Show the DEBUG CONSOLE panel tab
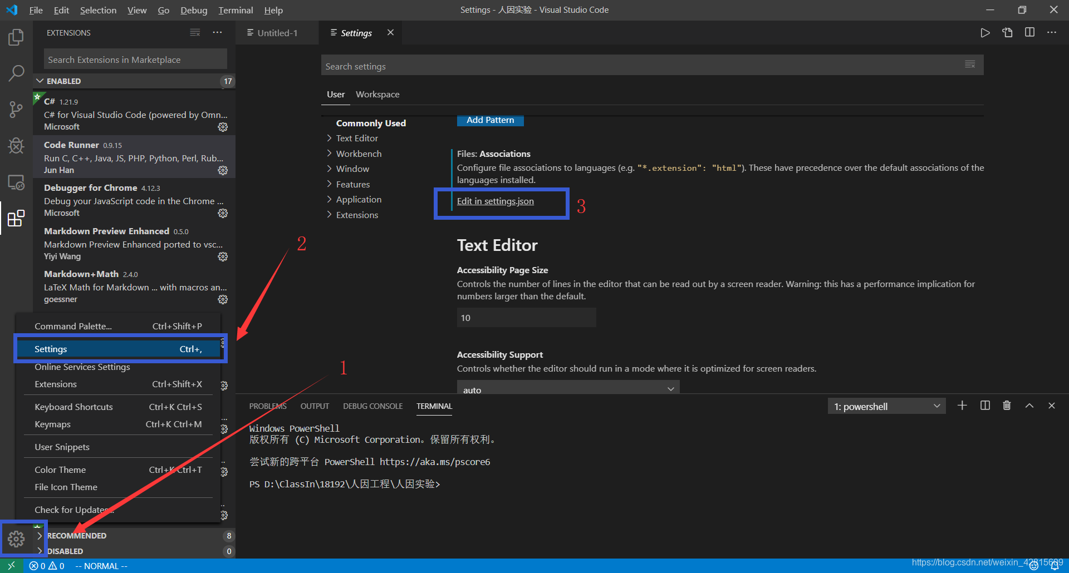This screenshot has width=1069, height=573. point(372,406)
